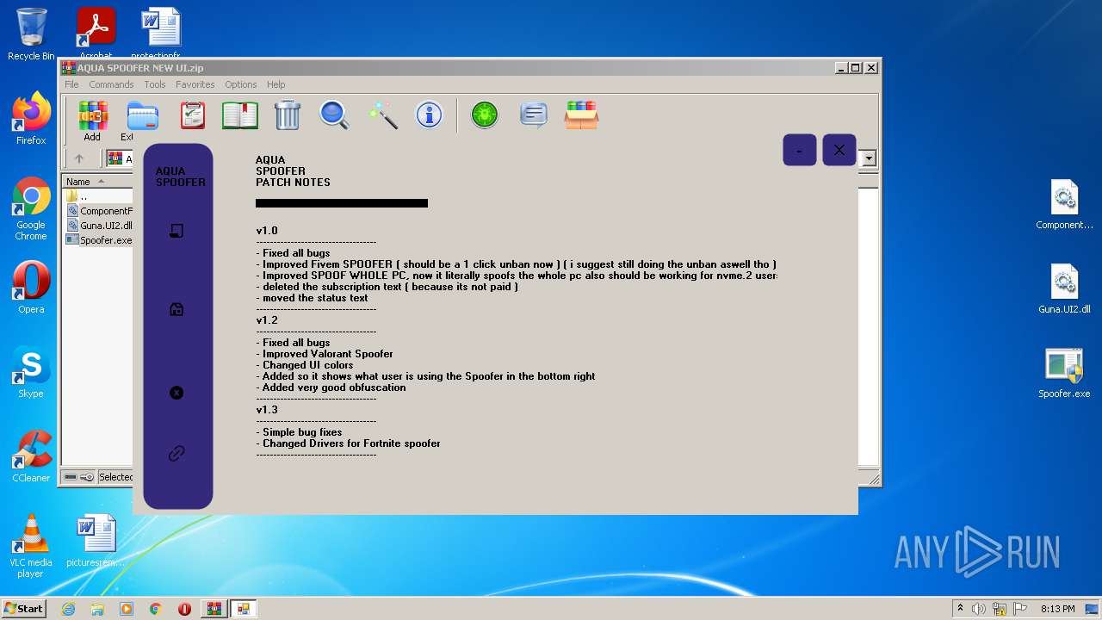Select the parent folder '..' row
The width and height of the screenshot is (1102, 620).
coord(98,196)
